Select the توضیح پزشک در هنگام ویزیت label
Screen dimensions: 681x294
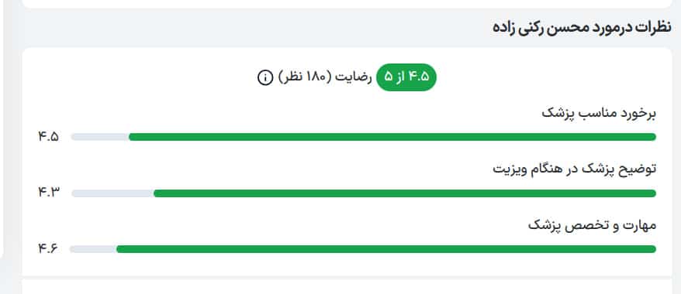pyautogui.click(x=575, y=169)
